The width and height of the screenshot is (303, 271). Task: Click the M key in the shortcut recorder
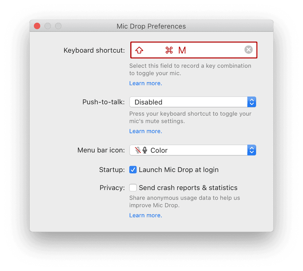click(182, 50)
